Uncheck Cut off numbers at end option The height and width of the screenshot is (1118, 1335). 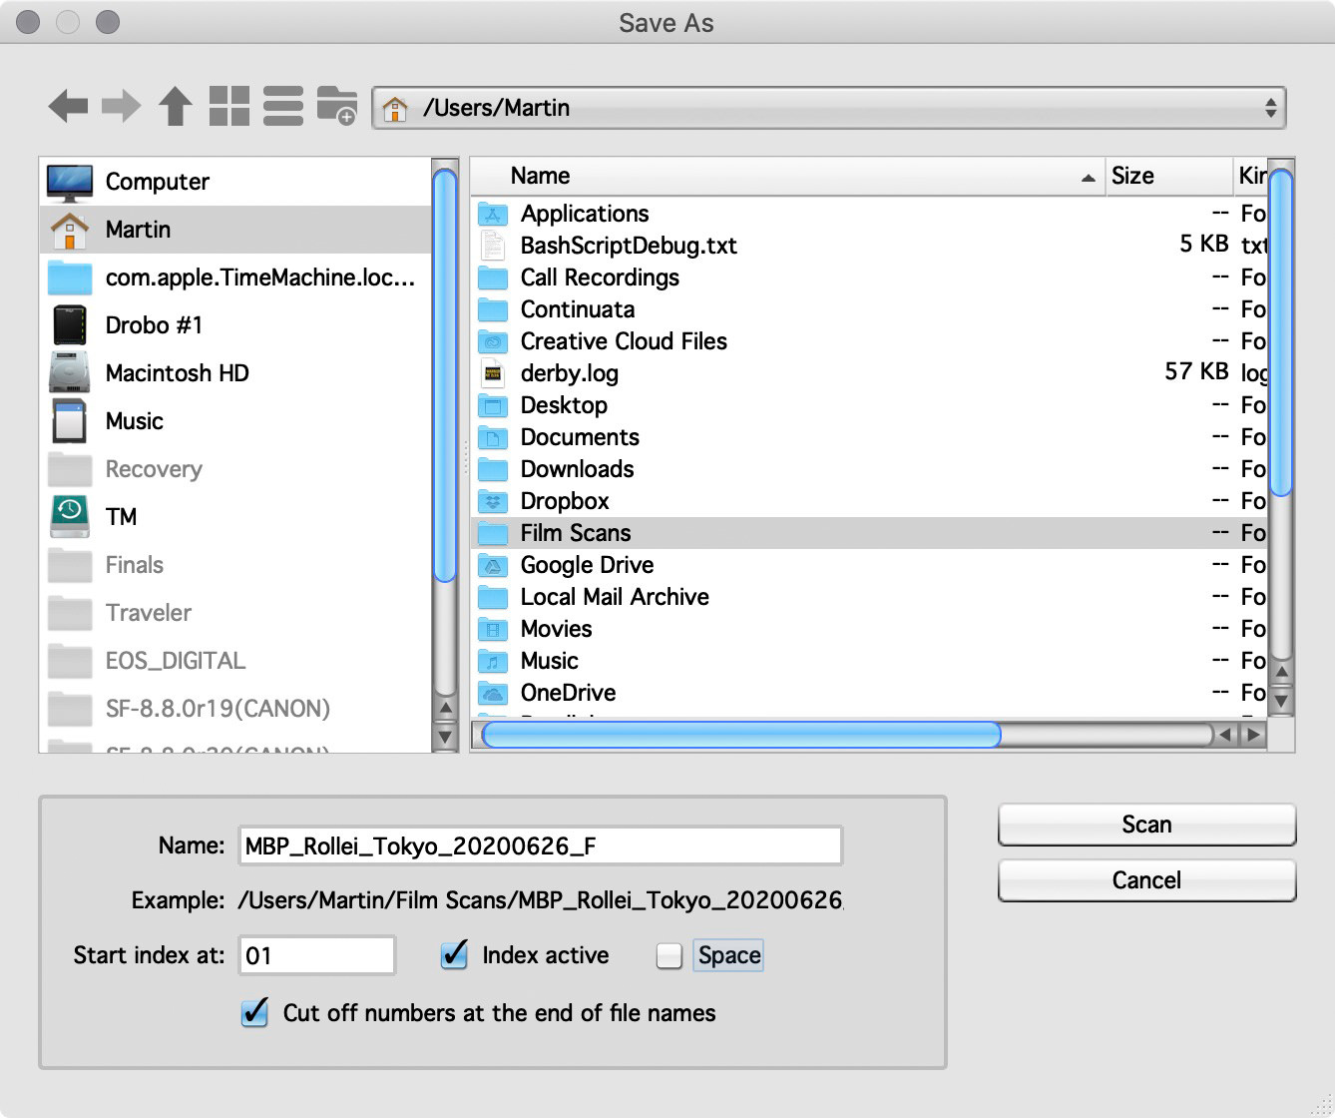255,1013
